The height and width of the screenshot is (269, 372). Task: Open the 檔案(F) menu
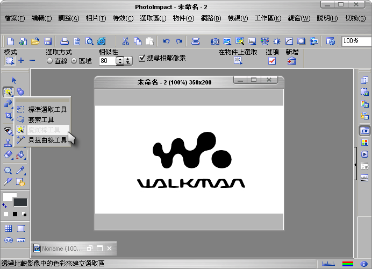click(15, 18)
